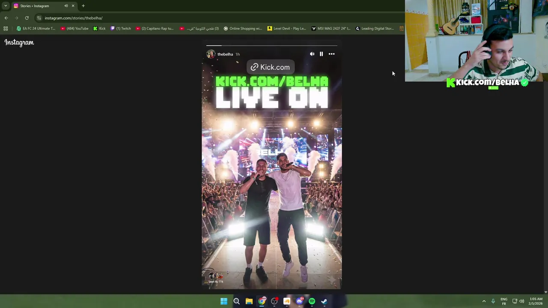Image resolution: width=548 pixels, height=308 pixels.
Task: Open Steam from taskbar
Action: tap(324, 302)
